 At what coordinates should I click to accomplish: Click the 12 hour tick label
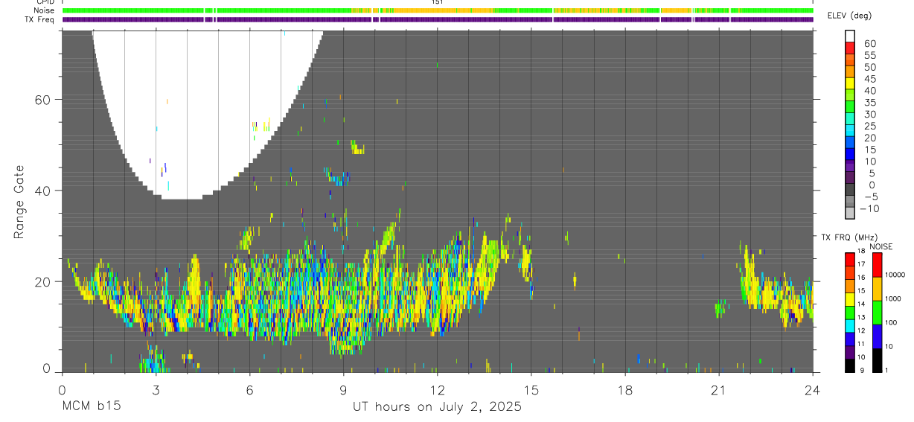[438, 390]
